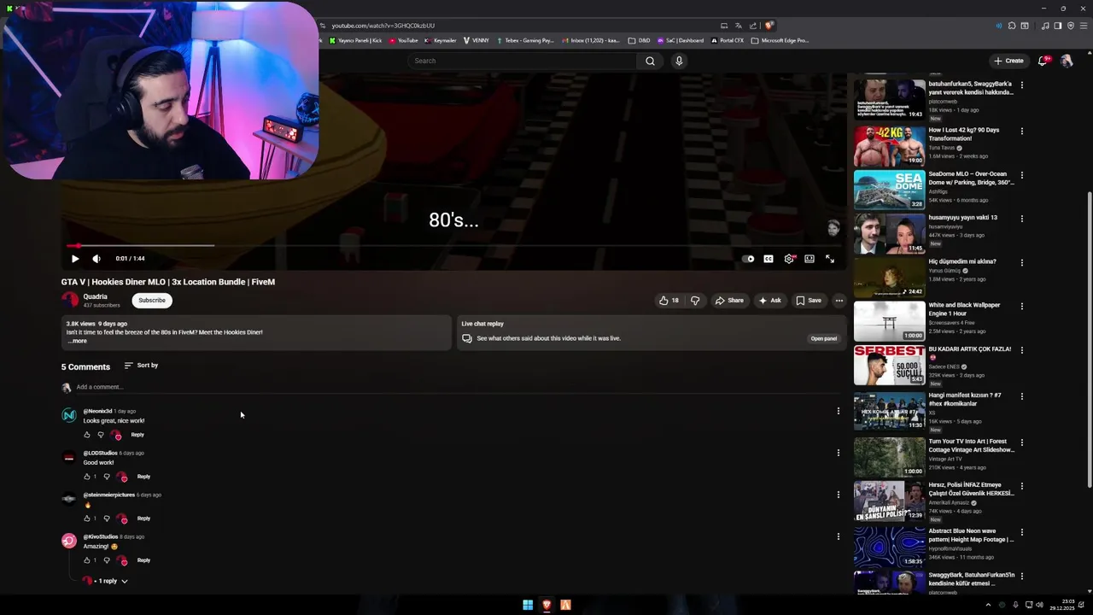Expand the description with '...more'
Viewport: 1093px width, 615px height.
tap(78, 341)
